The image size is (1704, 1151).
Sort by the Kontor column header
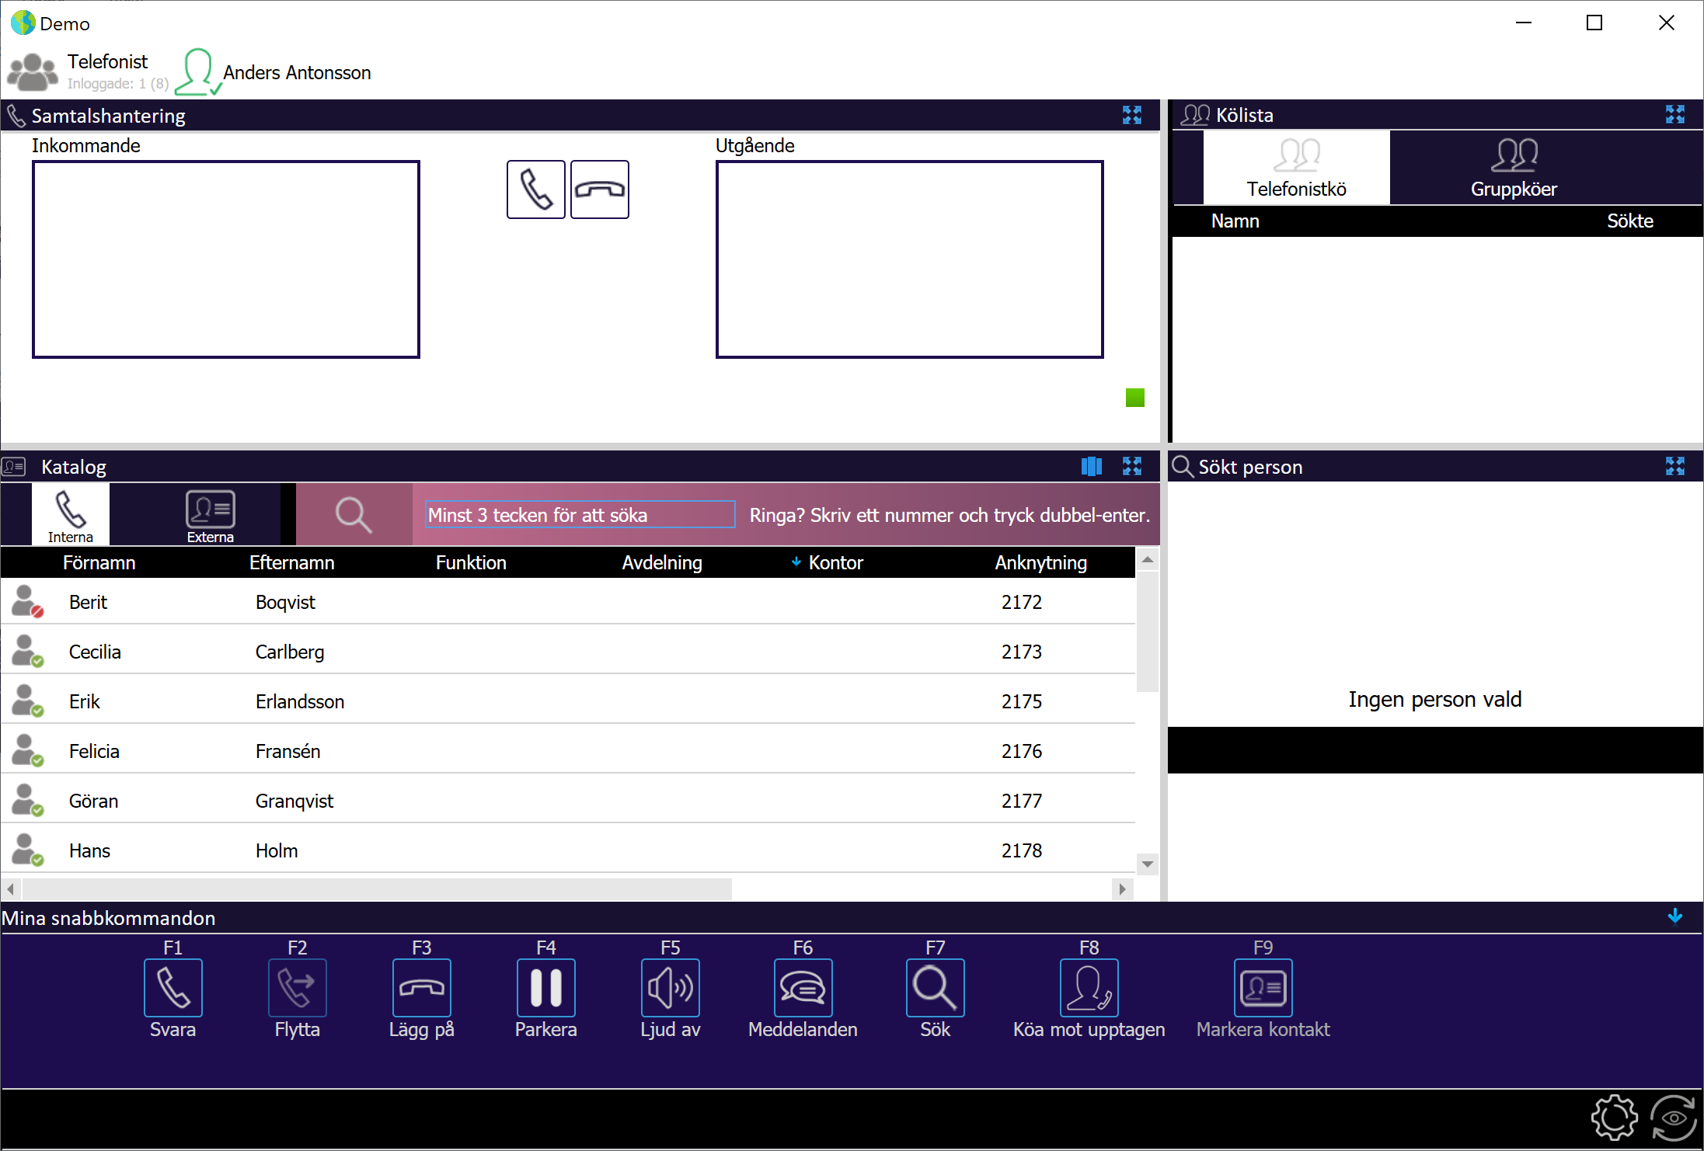click(835, 562)
